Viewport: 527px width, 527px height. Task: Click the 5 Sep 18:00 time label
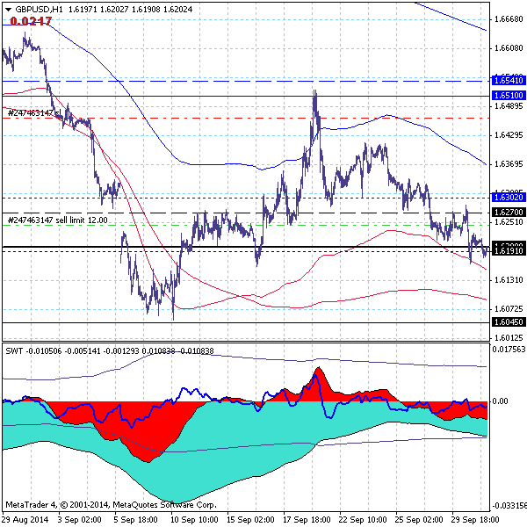pyautogui.click(x=136, y=520)
